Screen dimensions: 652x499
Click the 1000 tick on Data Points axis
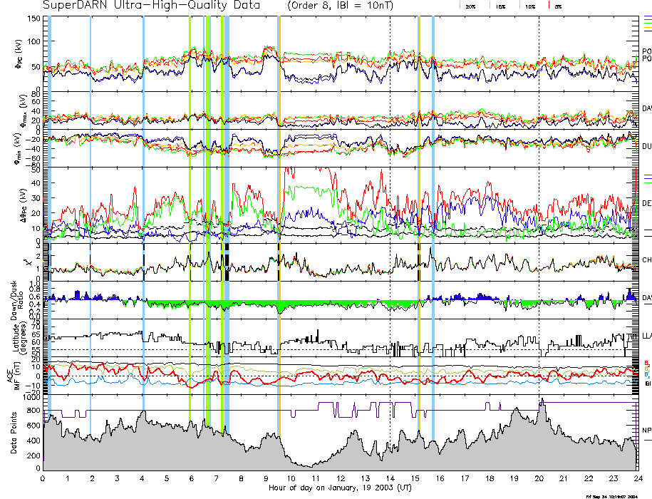(33, 398)
